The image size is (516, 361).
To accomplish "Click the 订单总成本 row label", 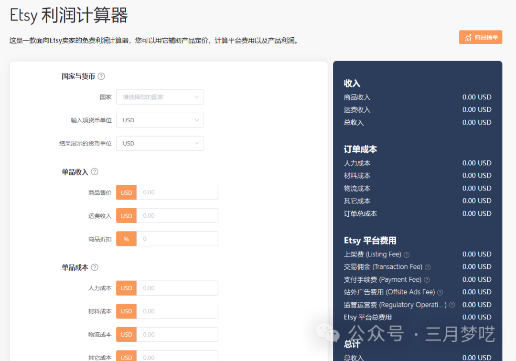I will click(360, 214).
